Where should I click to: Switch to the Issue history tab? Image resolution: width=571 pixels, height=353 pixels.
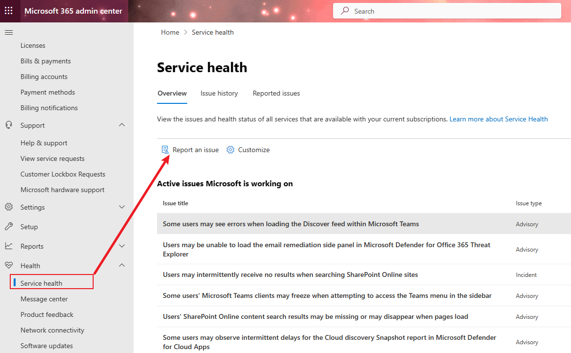(x=219, y=93)
